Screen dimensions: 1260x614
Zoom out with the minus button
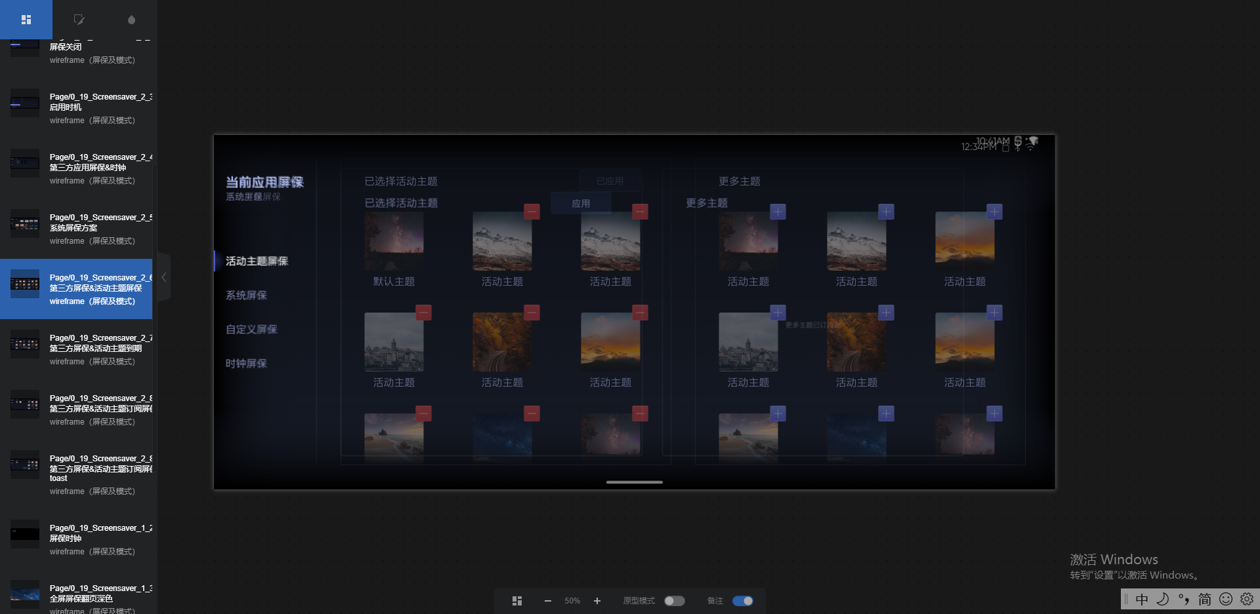[548, 601]
